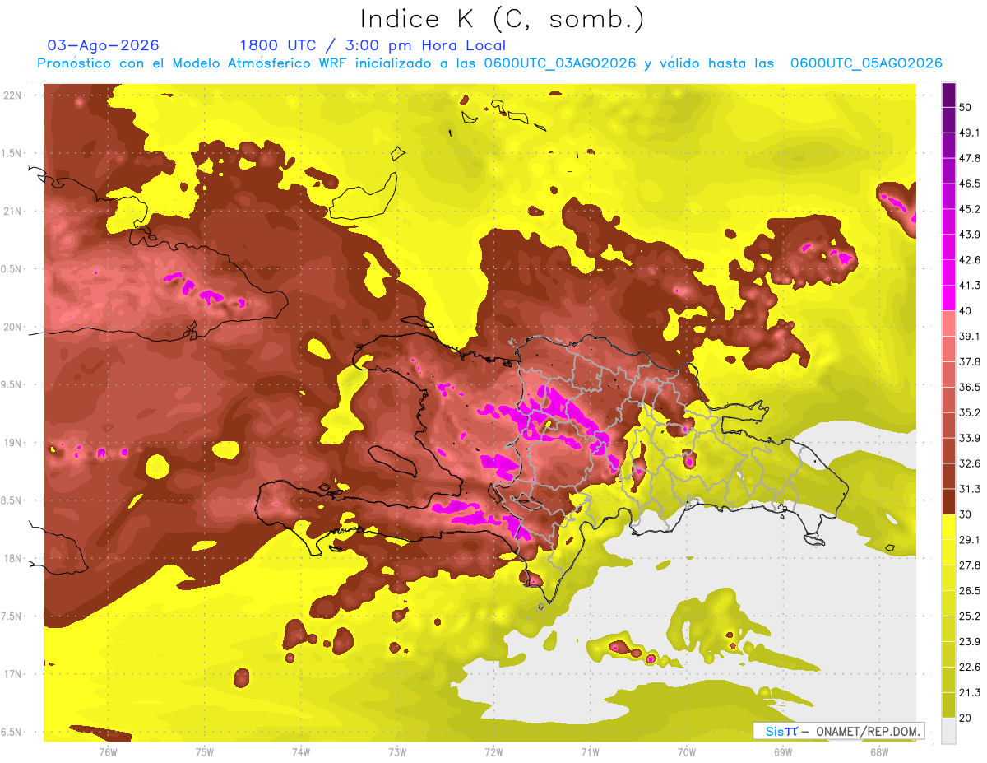
Task: Click the colorbar value "39.1"
Action: 971,336
